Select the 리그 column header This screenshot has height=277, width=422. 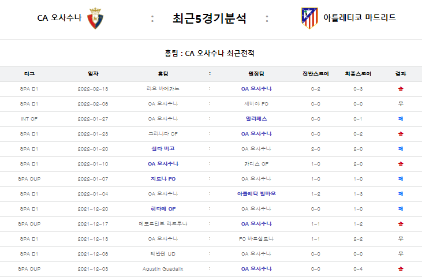click(29, 74)
